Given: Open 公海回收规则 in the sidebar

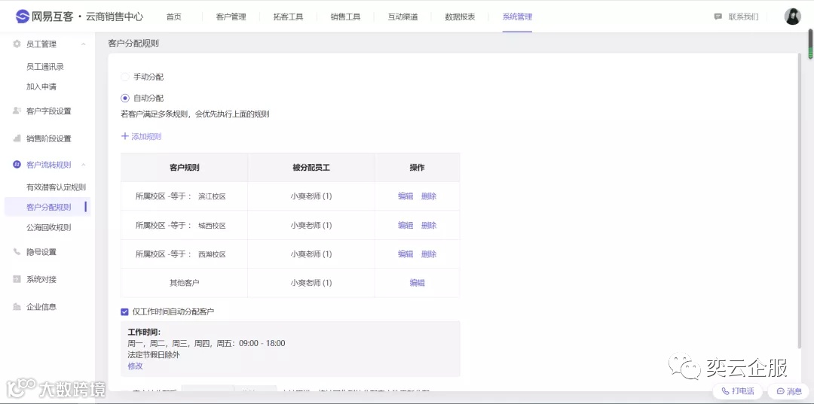Looking at the screenshot, I should click(x=49, y=227).
